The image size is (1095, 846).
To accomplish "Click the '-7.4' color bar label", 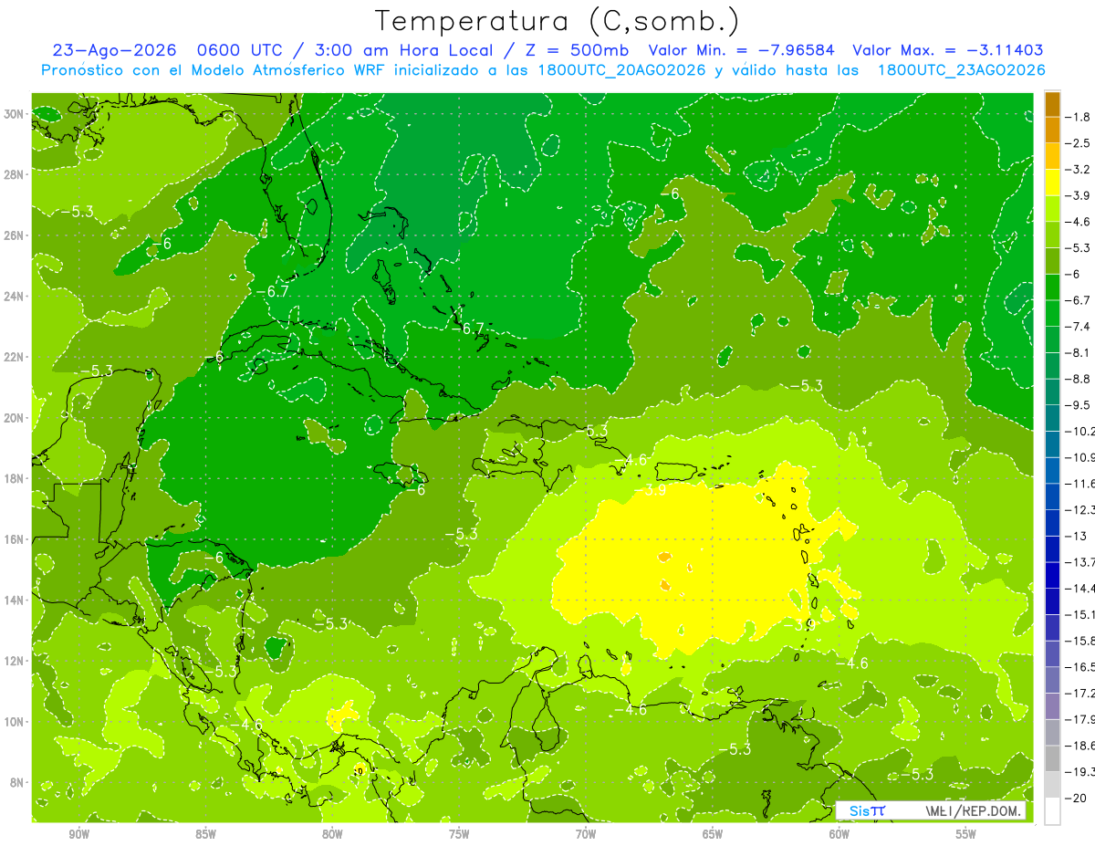I will pos(1079,327).
